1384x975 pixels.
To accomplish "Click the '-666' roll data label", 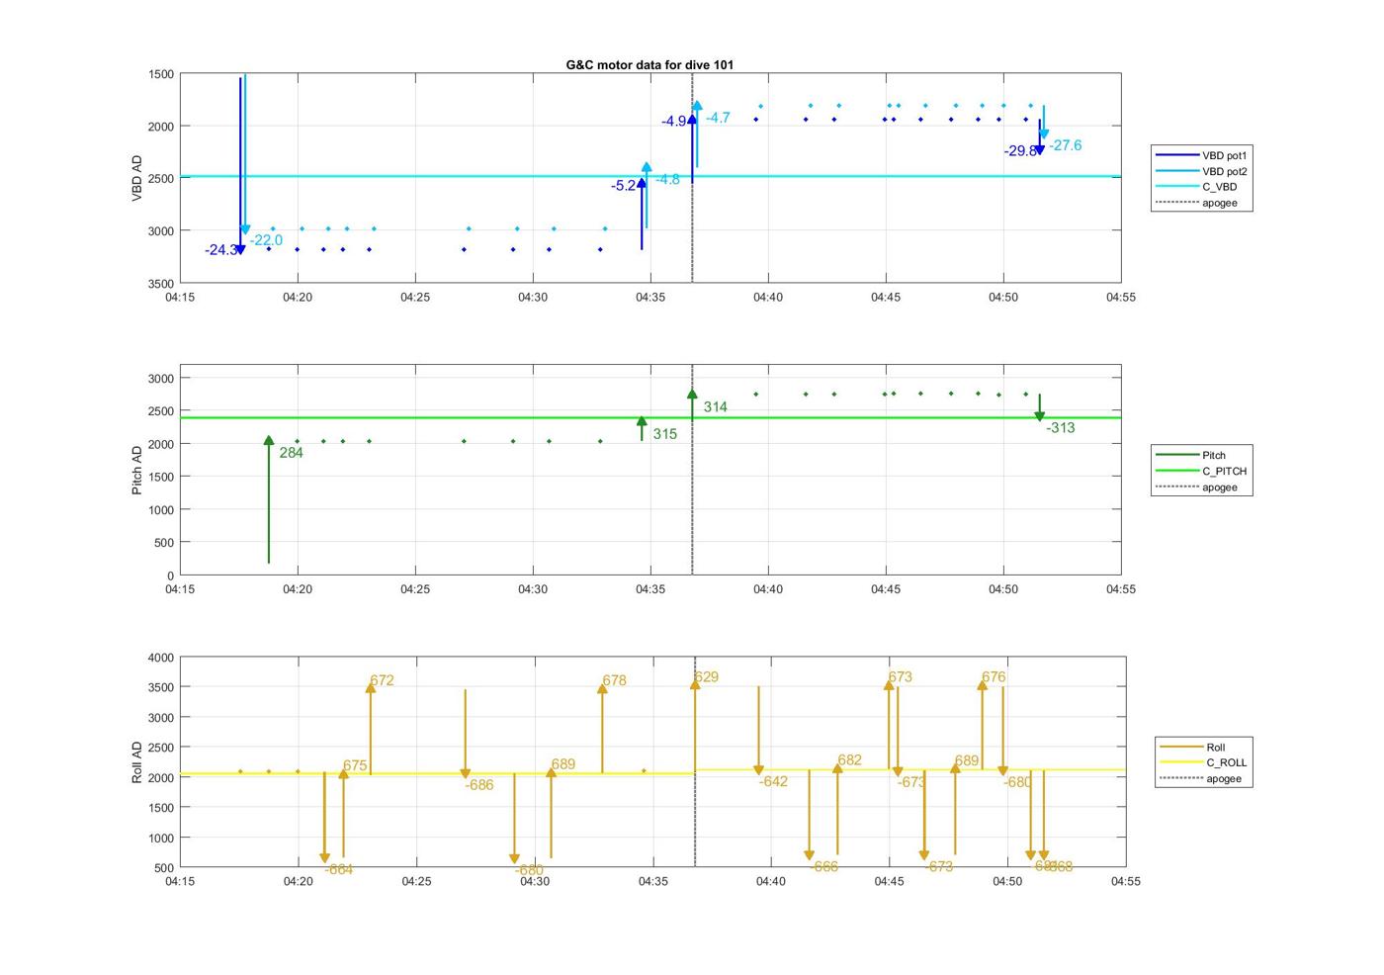I will pyautogui.click(x=824, y=867).
